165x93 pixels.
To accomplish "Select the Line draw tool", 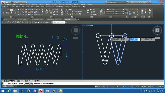I will pos(3,11).
